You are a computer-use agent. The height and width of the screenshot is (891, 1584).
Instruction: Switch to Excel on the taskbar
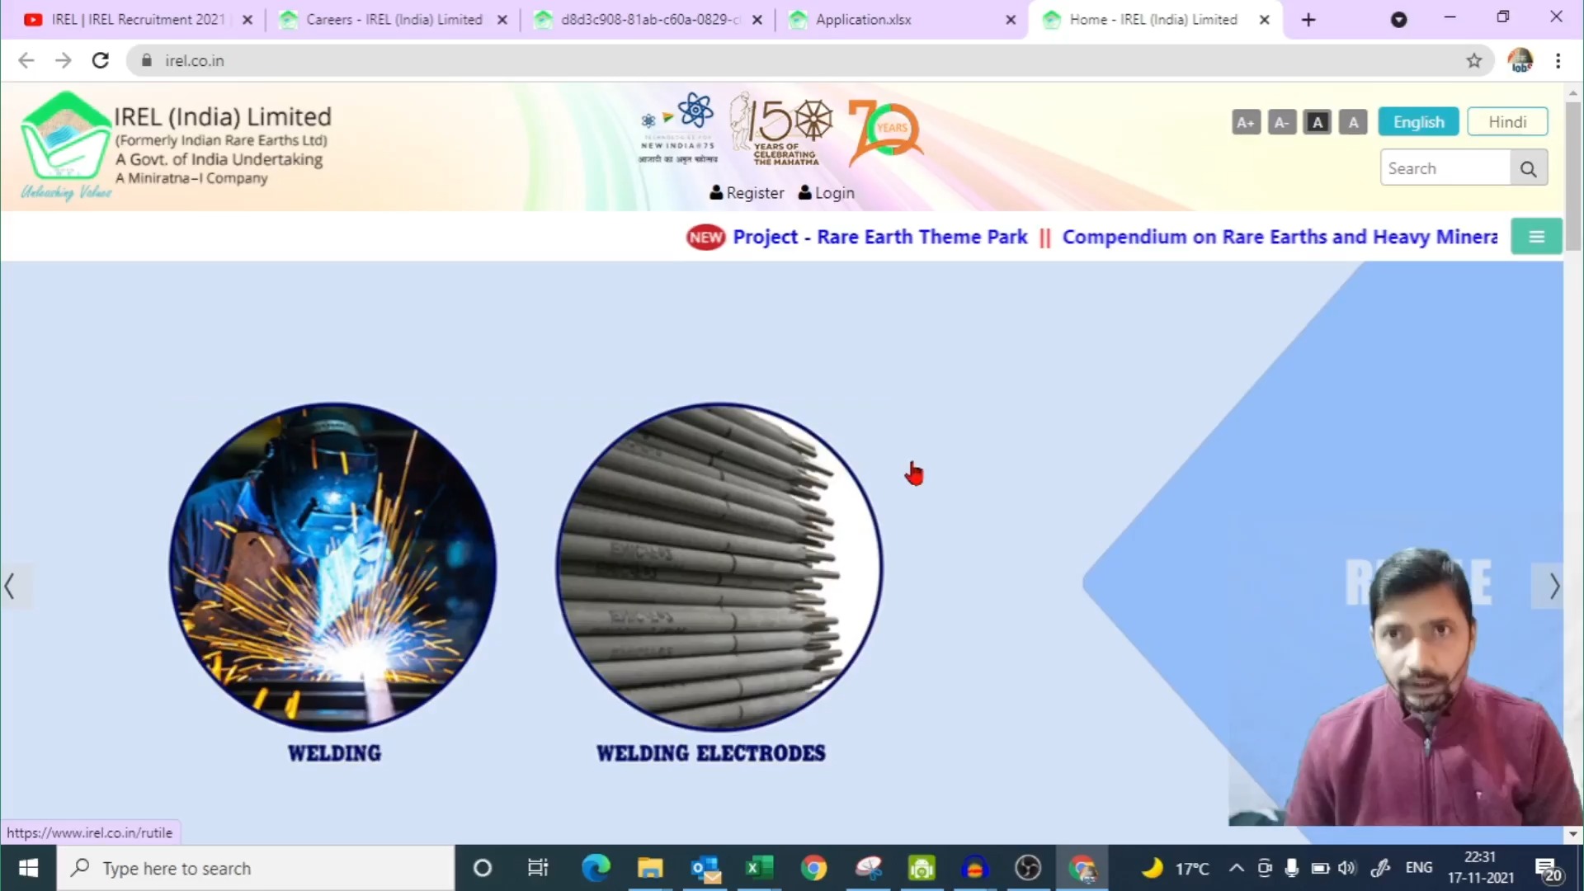click(x=759, y=868)
